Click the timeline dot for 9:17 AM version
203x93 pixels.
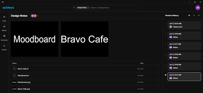click(x=166, y=44)
